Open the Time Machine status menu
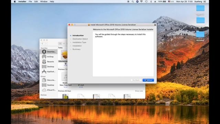220x124 pixels. pos(146,1)
